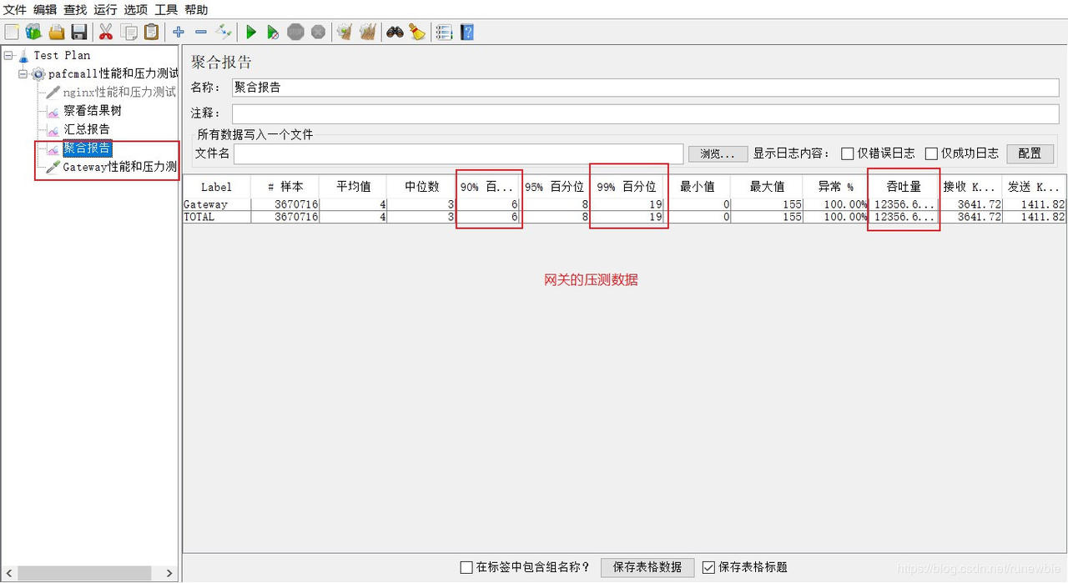Sort by the 99% 百分位 column header
This screenshot has height=583, width=1068.
click(627, 187)
